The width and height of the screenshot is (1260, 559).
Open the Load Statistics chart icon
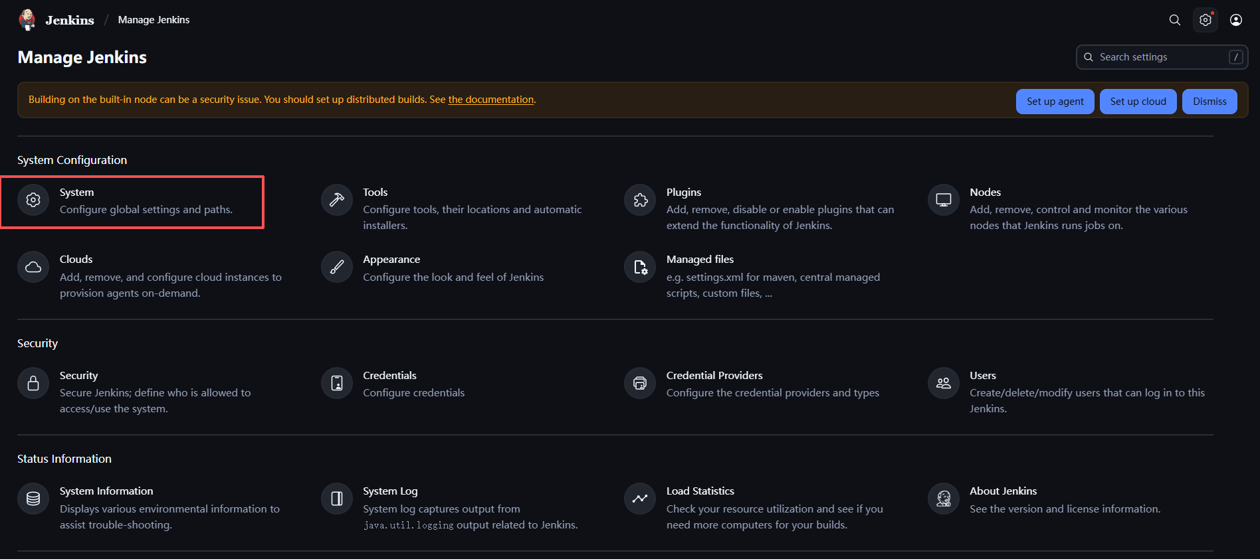[x=640, y=499]
